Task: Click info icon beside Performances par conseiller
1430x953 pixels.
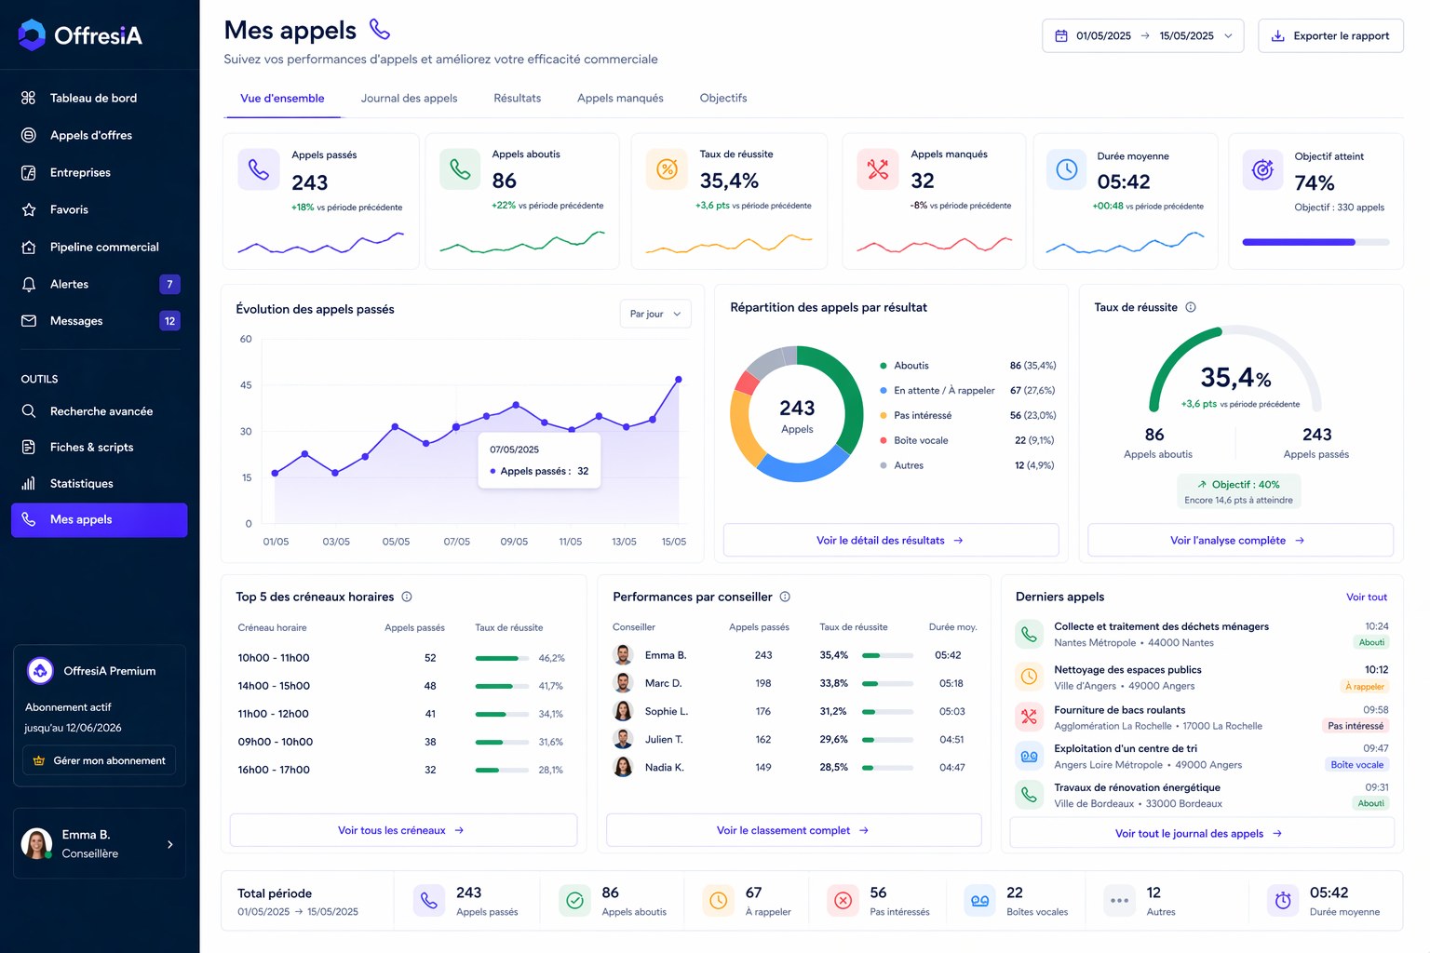Action: (x=785, y=597)
